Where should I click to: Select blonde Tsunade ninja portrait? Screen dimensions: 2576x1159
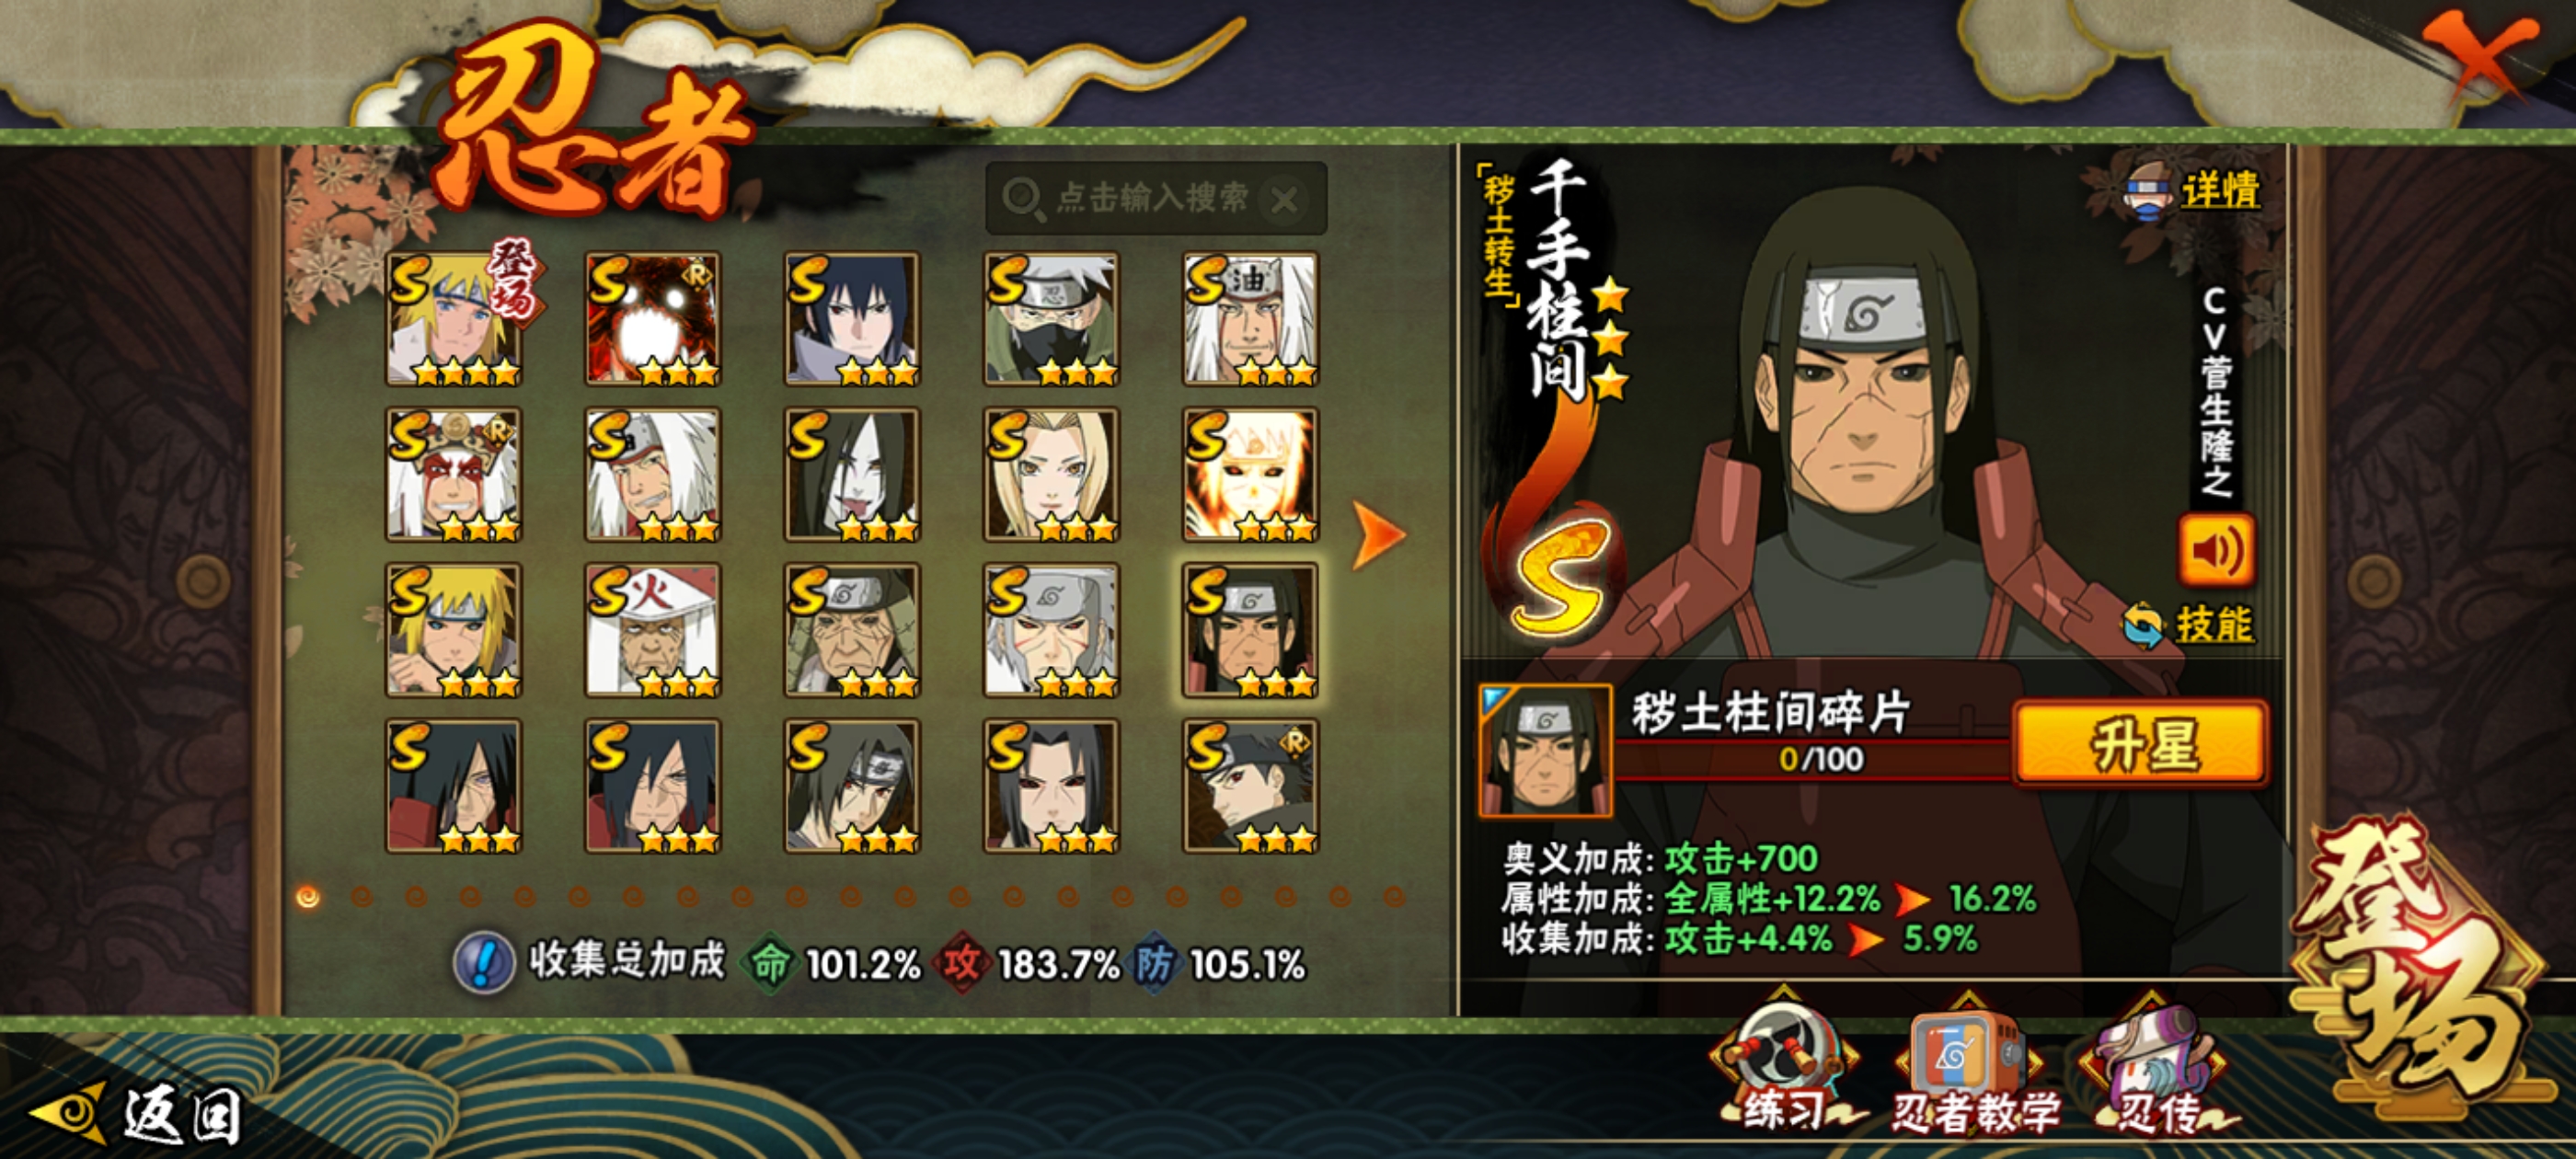[1051, 475]
